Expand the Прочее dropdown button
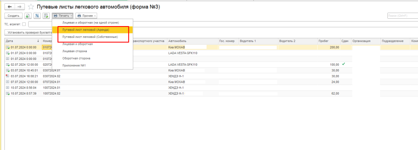This screenshot has width=418, height=150. pos(86,15)
